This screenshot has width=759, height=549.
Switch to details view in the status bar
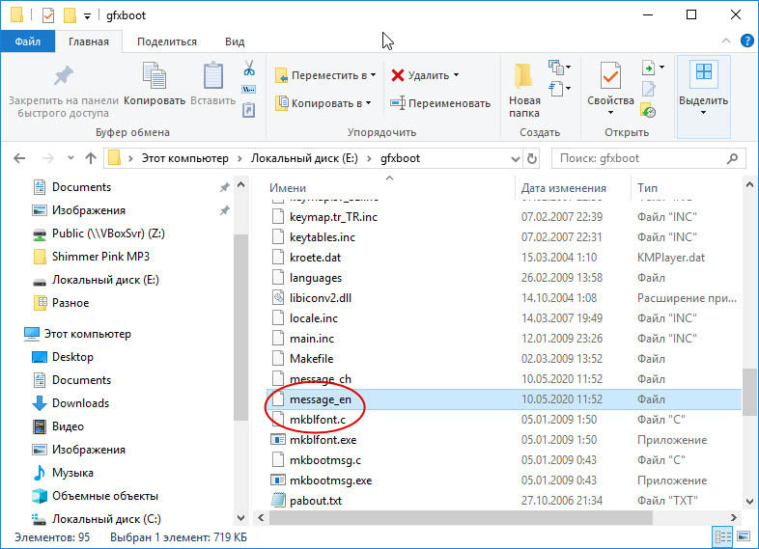[x=723, y=535]
